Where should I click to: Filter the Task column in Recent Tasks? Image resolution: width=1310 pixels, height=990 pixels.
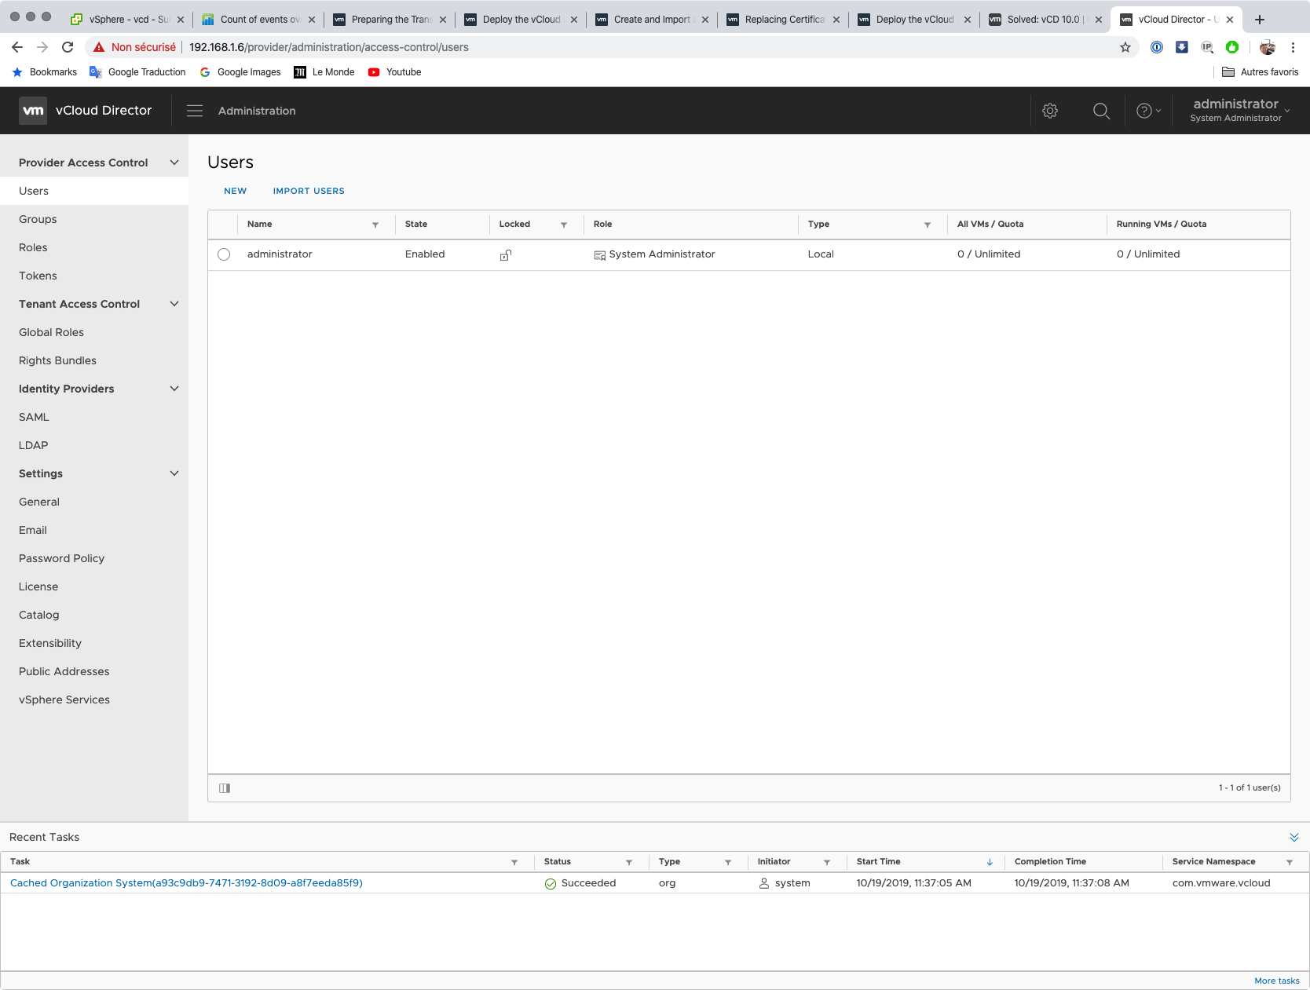pyautogui.click(x=514, y=862)
